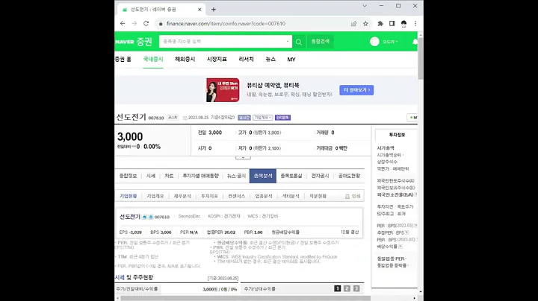Open the 종목토론실 tab

pyautogui.click(x=291, y=176)
